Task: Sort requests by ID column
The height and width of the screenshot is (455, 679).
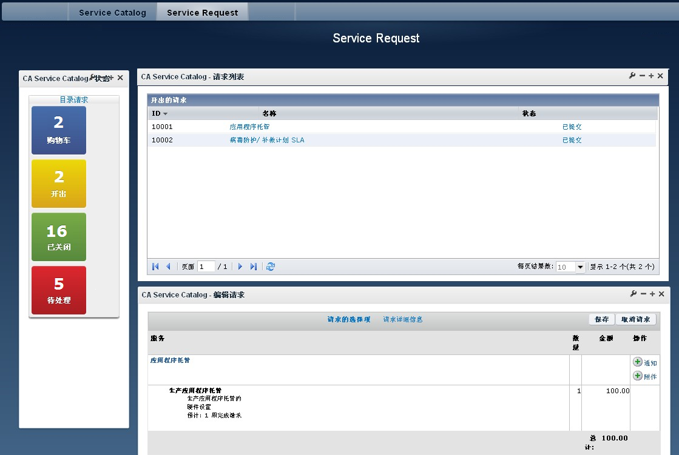Action: tap(160, 113)
